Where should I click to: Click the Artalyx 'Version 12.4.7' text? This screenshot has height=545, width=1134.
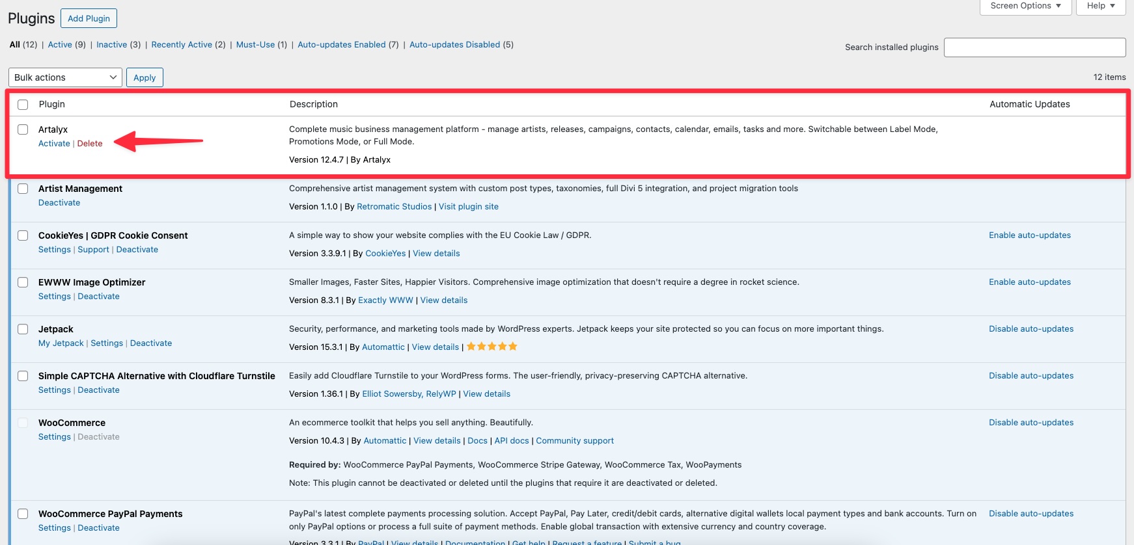316,160
